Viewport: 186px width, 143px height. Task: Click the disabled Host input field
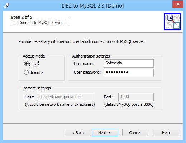coord(66,97)
